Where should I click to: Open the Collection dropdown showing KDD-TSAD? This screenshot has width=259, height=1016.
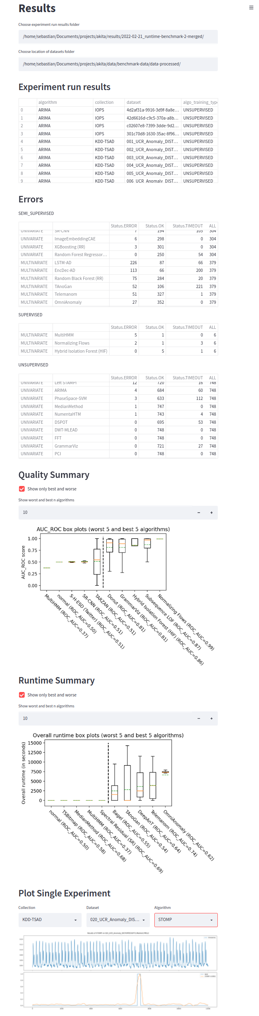(x=50, y=920)
